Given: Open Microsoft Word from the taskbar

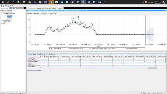Looking at the screenshot, I should [x=89, y=2].
